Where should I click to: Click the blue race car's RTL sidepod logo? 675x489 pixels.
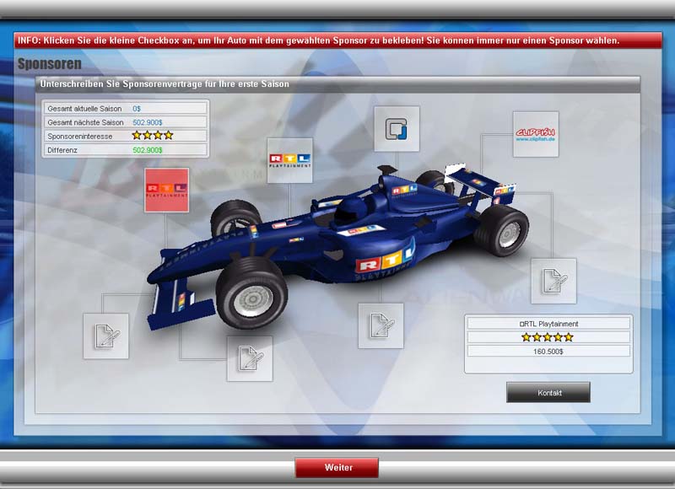[384, 255]
